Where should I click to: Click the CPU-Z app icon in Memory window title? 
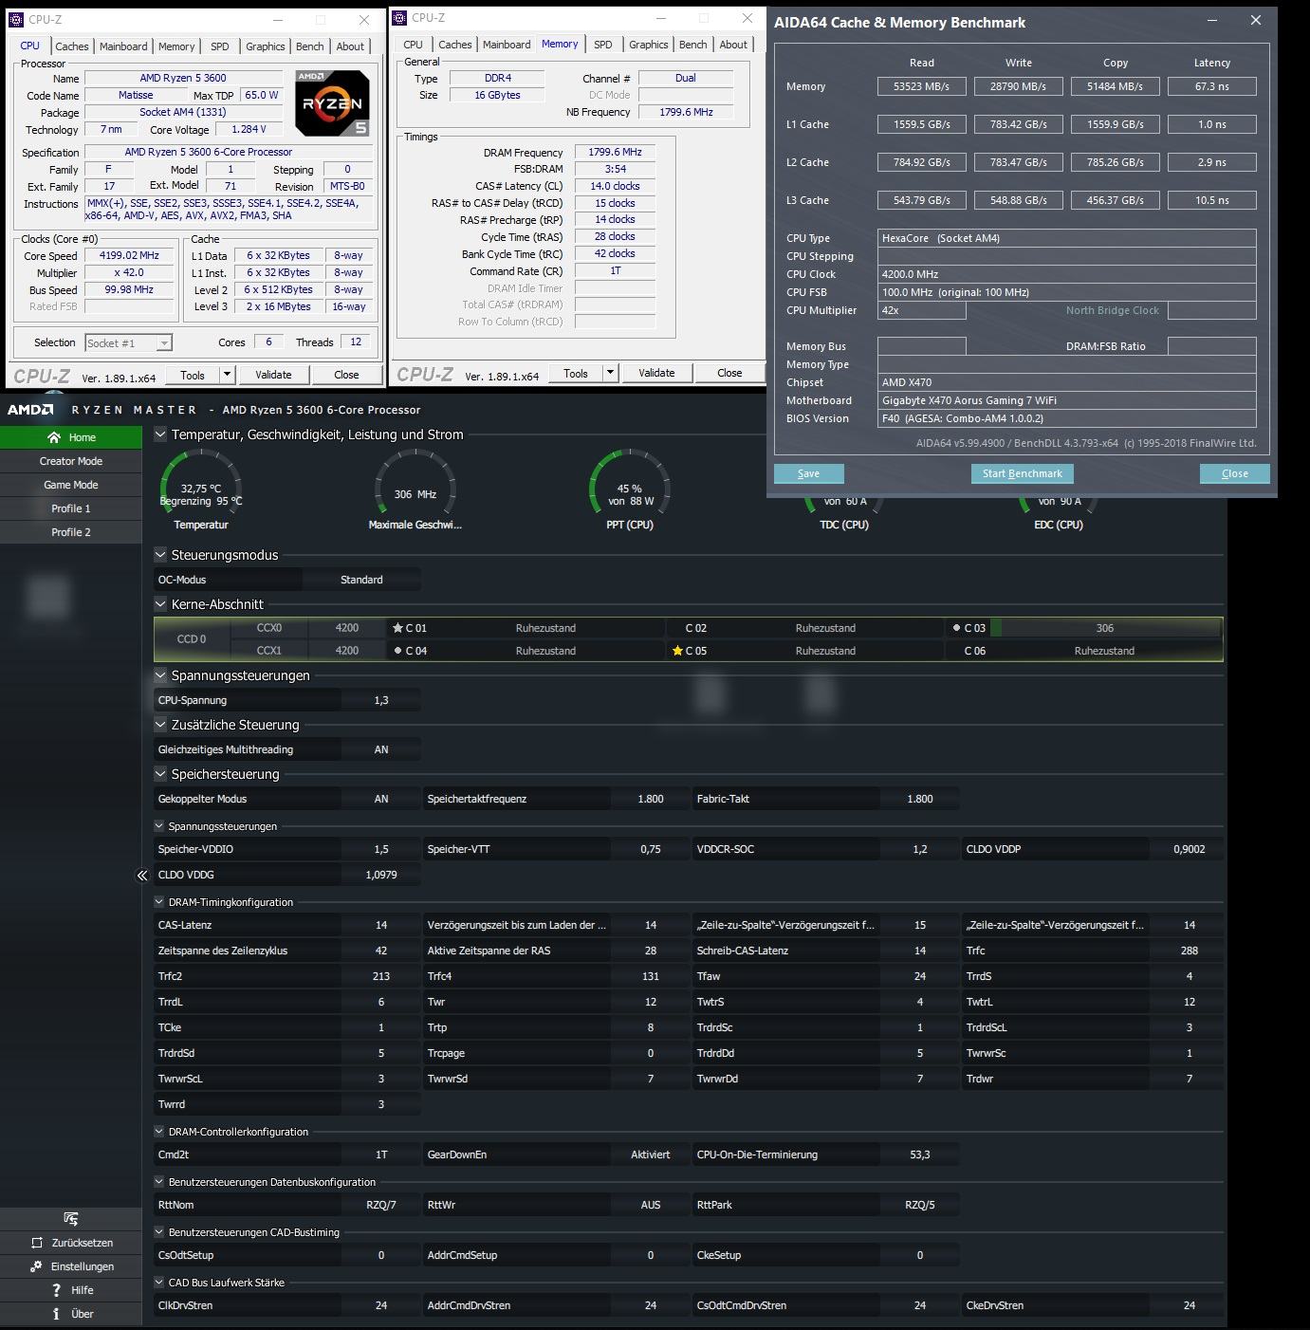399,17
